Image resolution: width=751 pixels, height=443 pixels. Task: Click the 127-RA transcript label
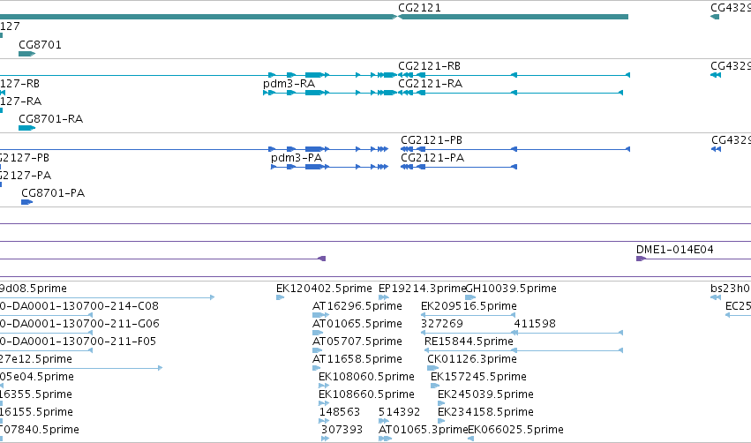20,101
